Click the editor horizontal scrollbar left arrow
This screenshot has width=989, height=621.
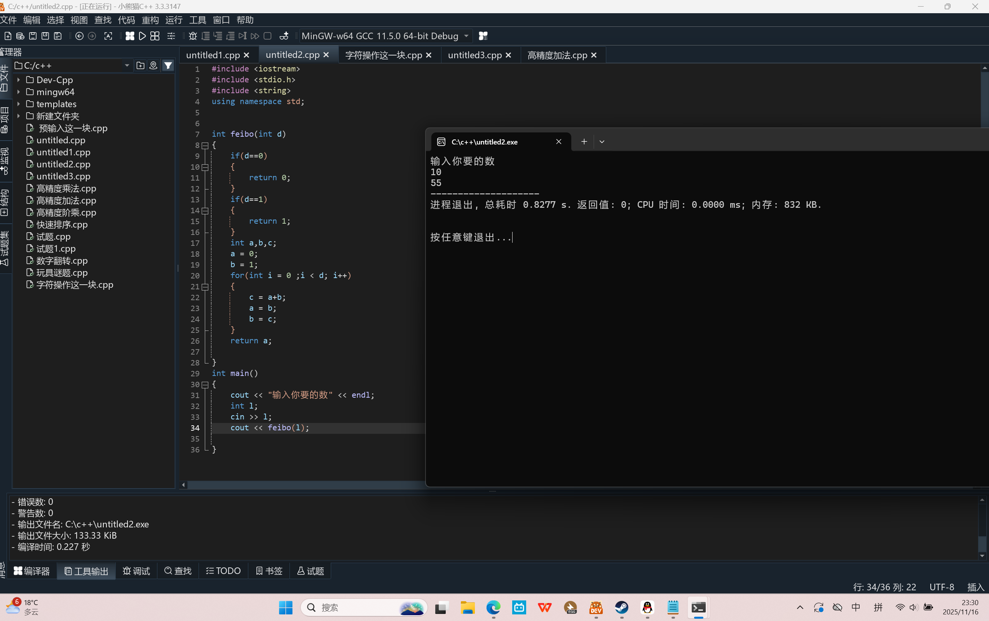click(x=183, y=485)
